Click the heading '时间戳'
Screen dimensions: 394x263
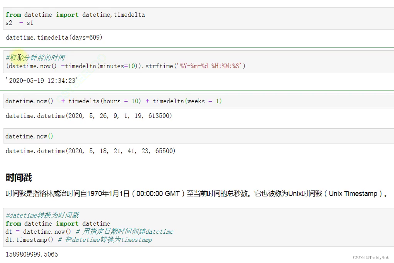19,177
